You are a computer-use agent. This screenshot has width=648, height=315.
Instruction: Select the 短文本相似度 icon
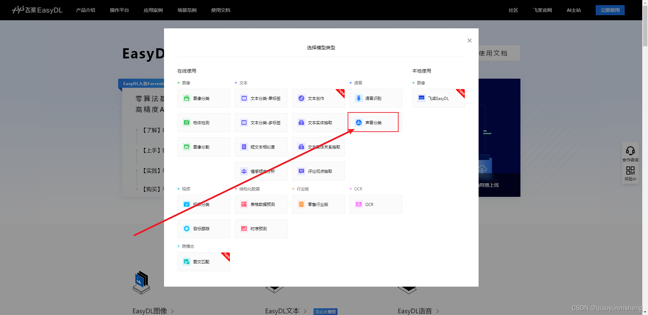coord(244,147)
